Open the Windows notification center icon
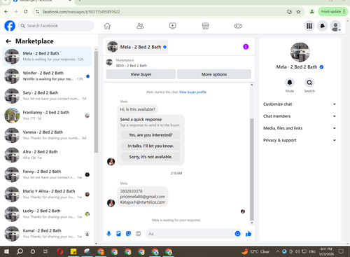The height and width of the screenshot is (257, 350). [341, 251]
